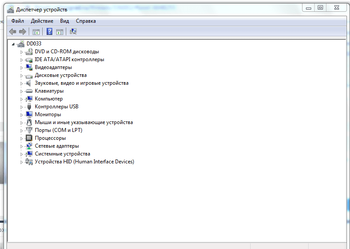Click the Видеоадаптеры display icon
Image resolution: width=350 pixels, height=249 pixels.
coord(29,67)
